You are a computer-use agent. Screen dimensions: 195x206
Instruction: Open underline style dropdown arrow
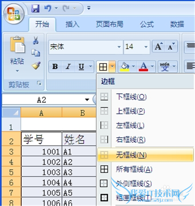coord(90,66)
